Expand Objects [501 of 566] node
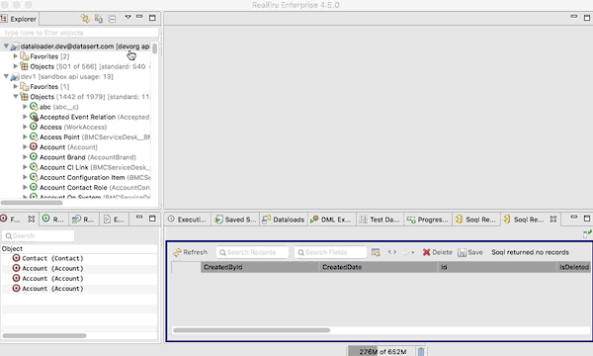This screenshot has width=593, height=356. point(16,66)
